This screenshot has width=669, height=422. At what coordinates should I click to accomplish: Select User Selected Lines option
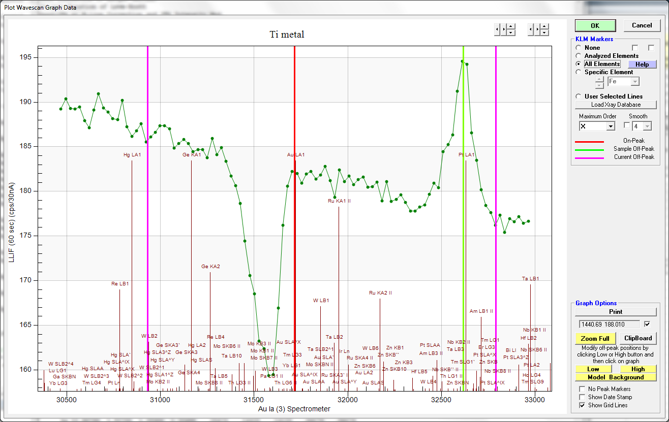click(579, 96)
